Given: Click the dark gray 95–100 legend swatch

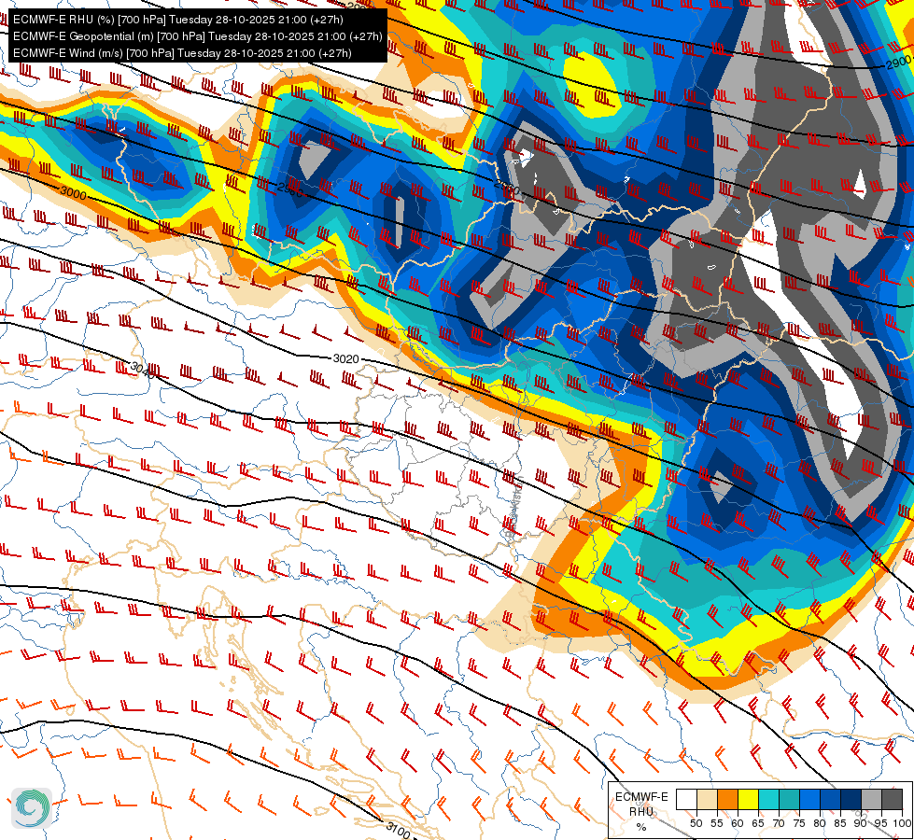Looking at the screenshot, I should coord(892,799).
